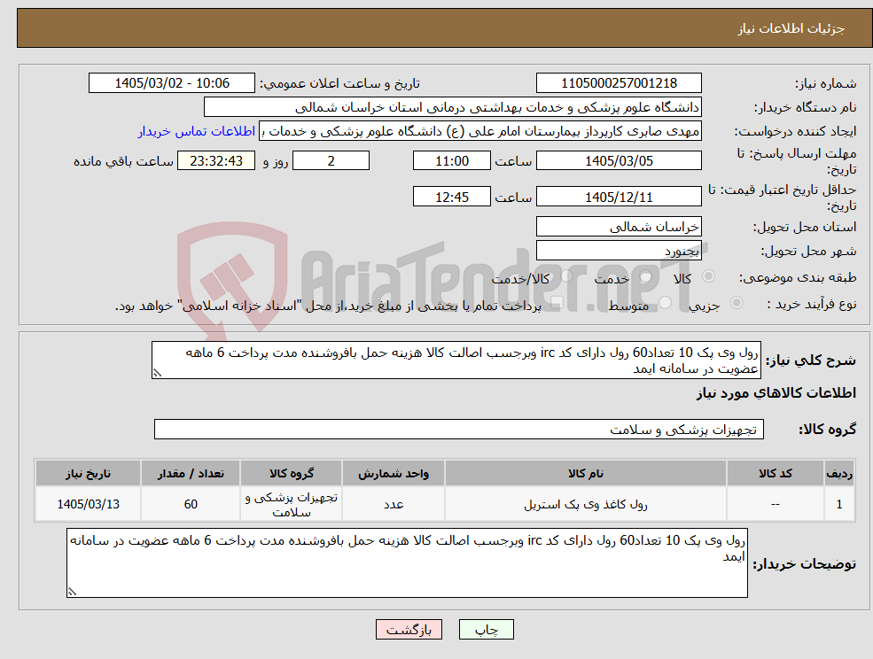
Task: Click the price validity date 1405/12/11
Action: [x=619, y=197]
